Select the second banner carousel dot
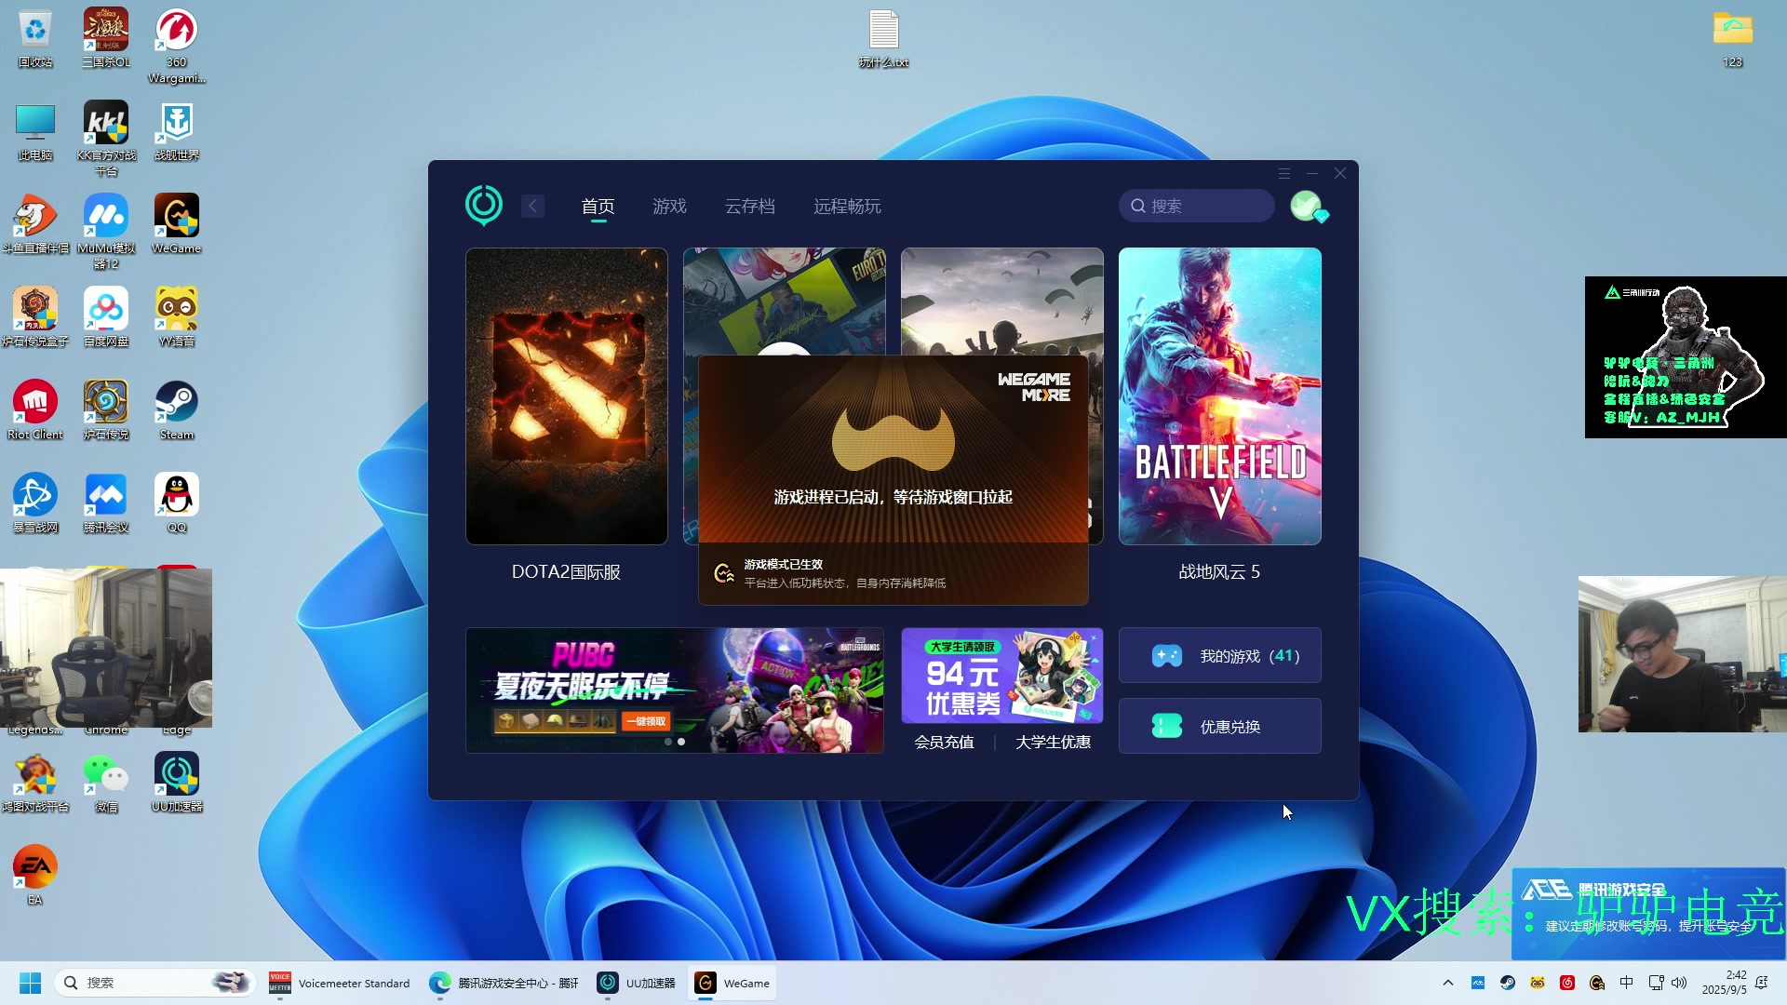The image size is (1787, 1005). [x=681, y=742]
